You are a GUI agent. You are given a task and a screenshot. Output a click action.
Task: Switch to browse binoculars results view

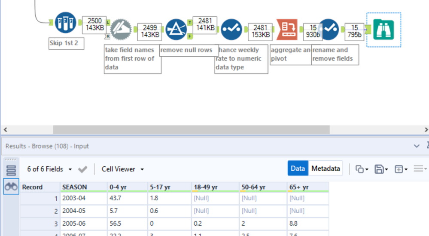click(x=11, y=187)
